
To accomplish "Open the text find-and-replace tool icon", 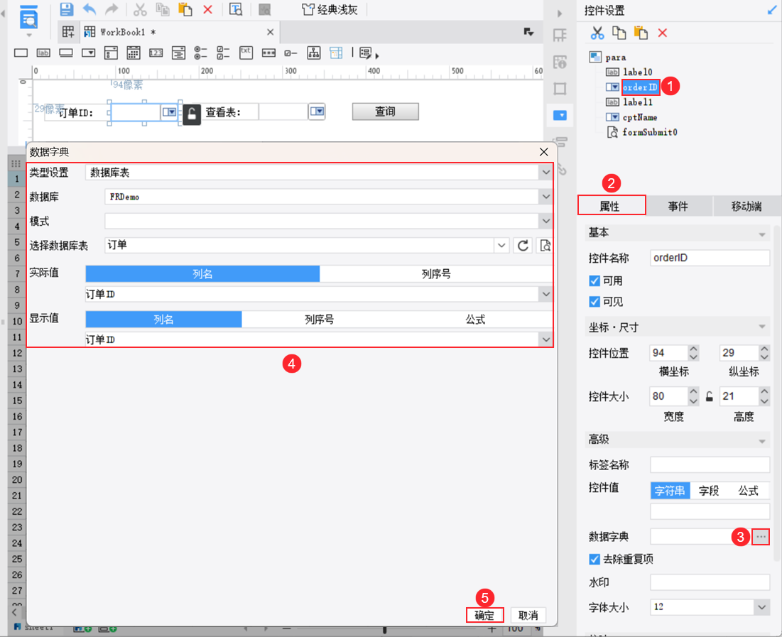I will (235, 9).
